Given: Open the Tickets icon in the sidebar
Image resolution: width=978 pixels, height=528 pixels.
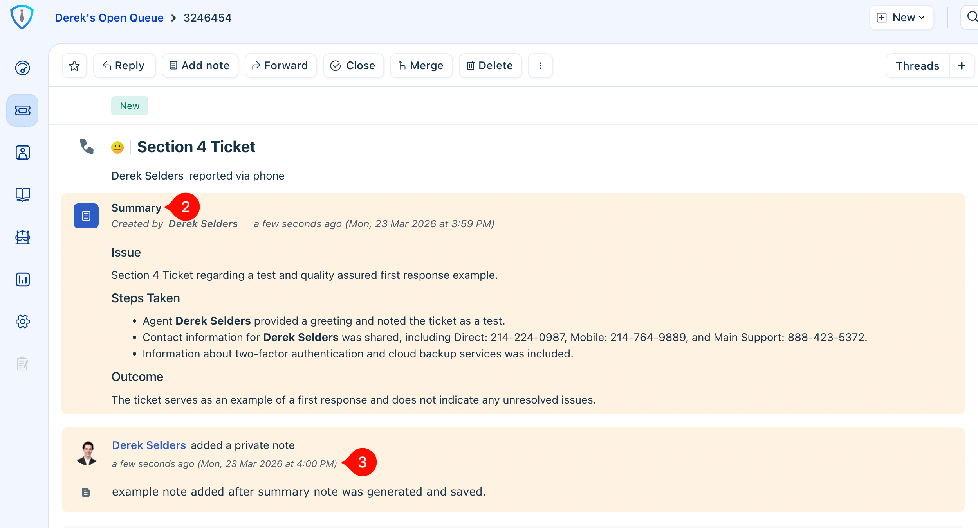Looking at the screenshot, I should point(23,110).
